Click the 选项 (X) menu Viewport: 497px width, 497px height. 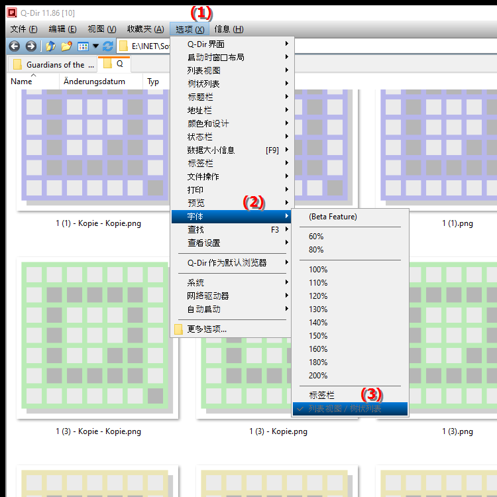[x=190, y=29]
